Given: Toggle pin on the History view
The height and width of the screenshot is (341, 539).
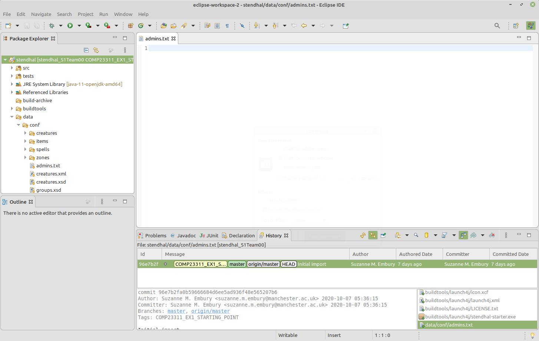Looking at the screenshot, I should [383, 235].
